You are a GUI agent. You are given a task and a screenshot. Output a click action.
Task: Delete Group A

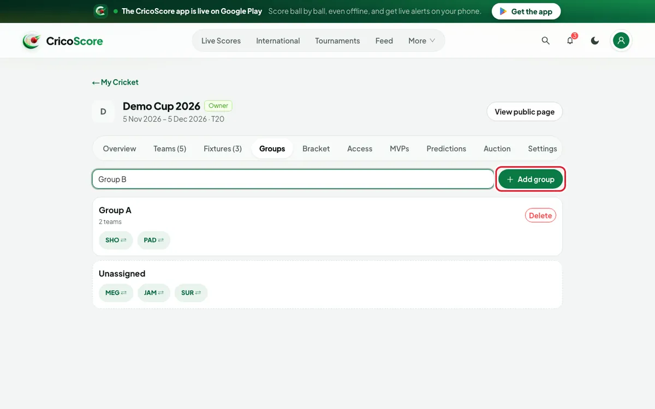pyautogui.click(x=540, y=215)
